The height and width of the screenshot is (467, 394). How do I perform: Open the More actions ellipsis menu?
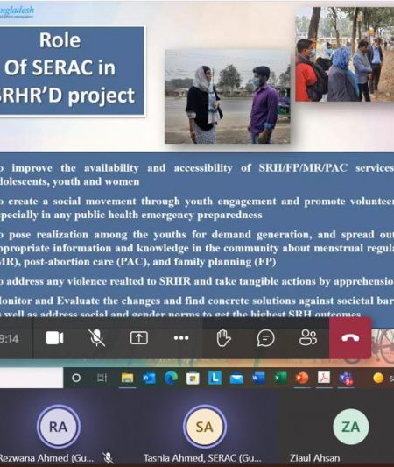[x=181, y=338]
